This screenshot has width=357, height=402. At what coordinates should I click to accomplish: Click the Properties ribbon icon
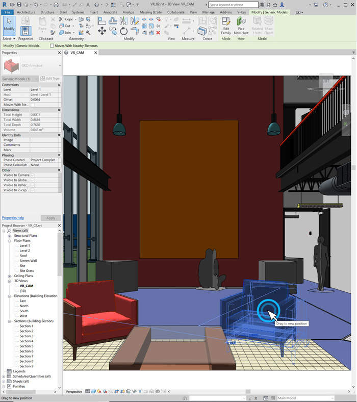point(25,32)
